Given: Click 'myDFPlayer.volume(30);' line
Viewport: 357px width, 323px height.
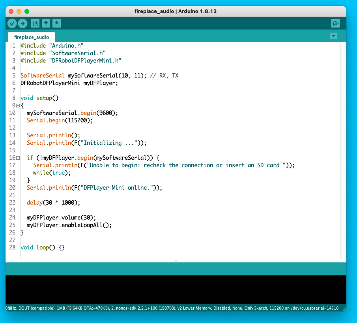Looking at the screenshot, I should tap(61, 218).
